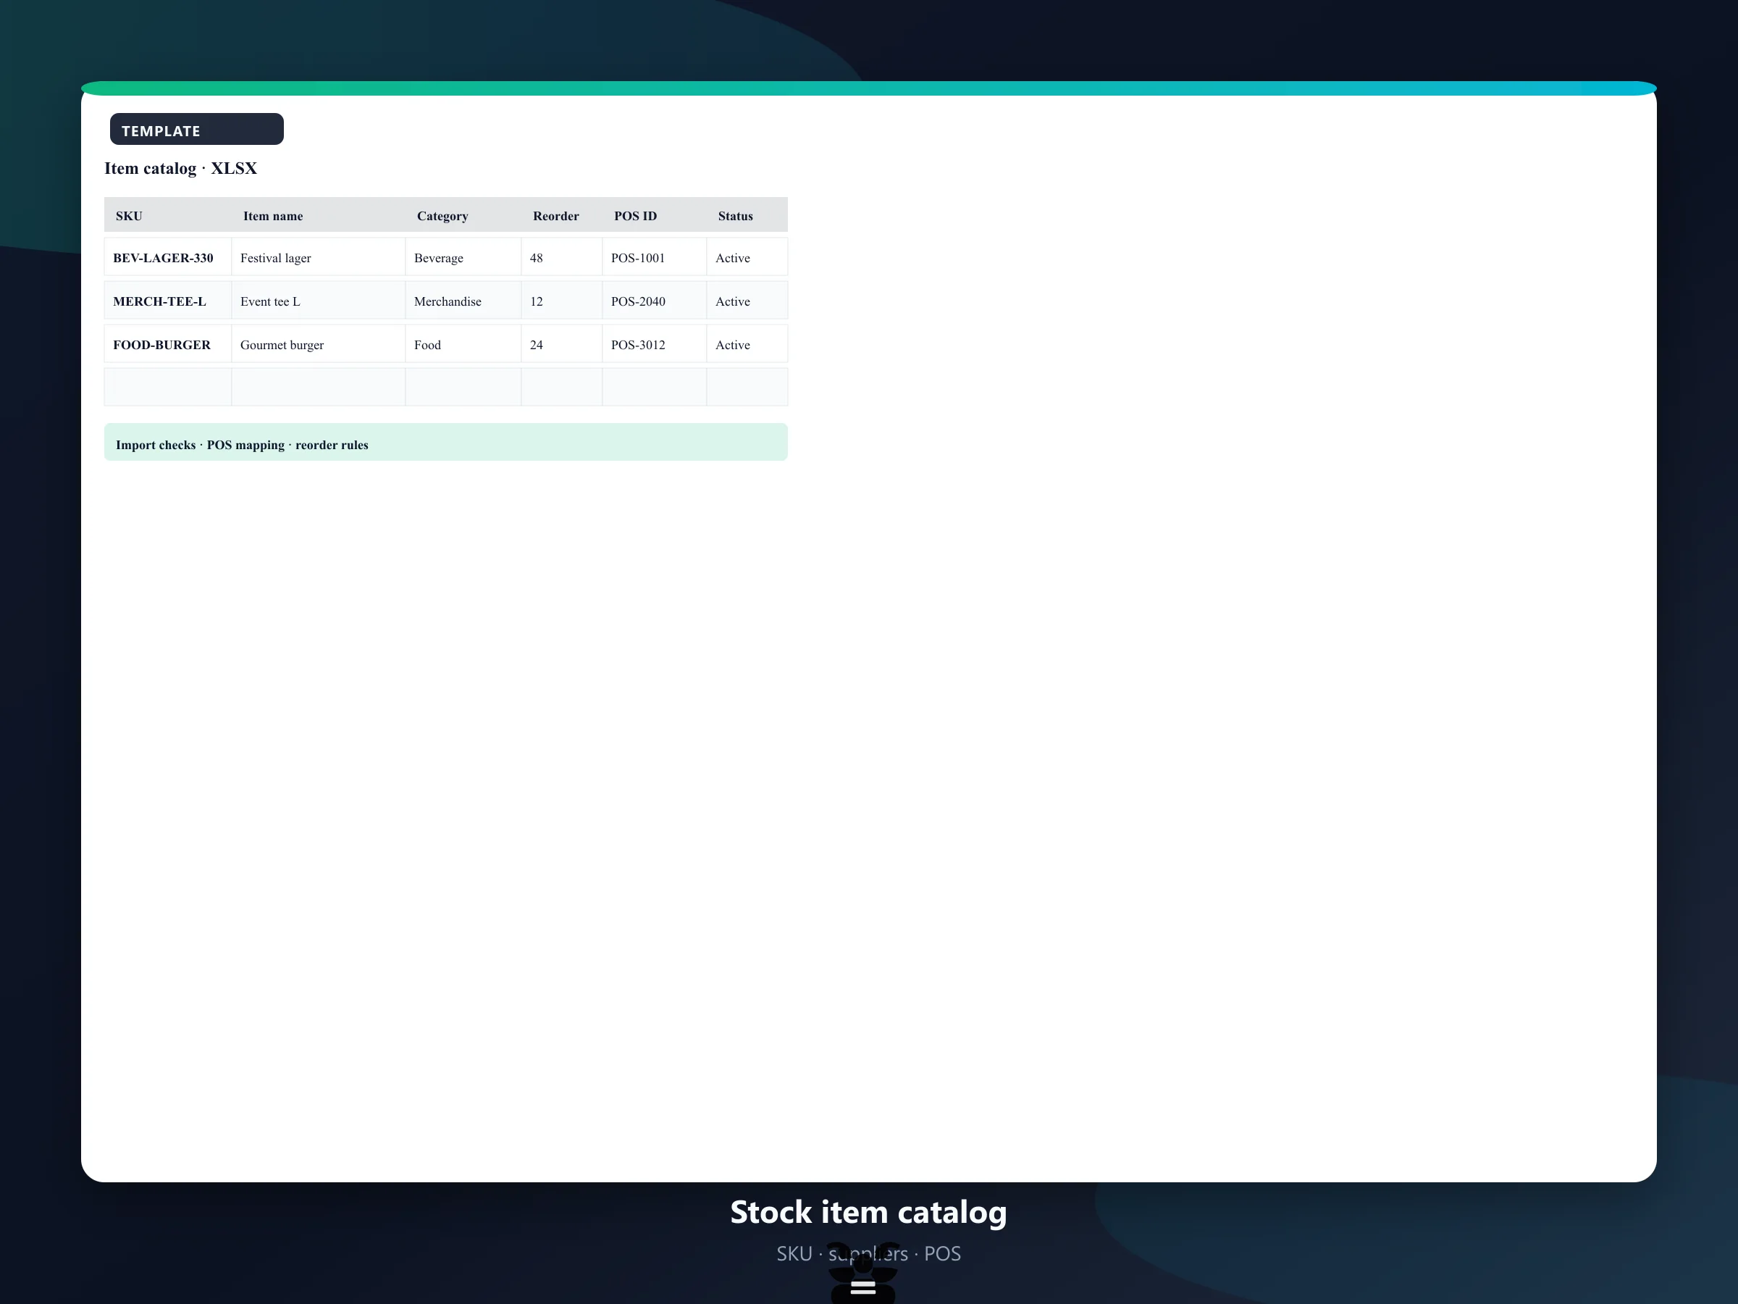Select cell 'Gourmet burger'
This screenshot has width=1738, height=1304.
pyautogui.click(x=318, y=343)
